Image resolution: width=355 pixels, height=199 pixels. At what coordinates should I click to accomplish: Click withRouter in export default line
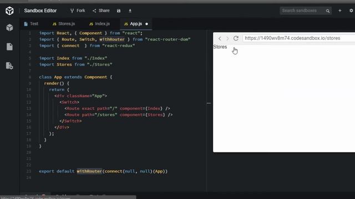pos(89,171)
